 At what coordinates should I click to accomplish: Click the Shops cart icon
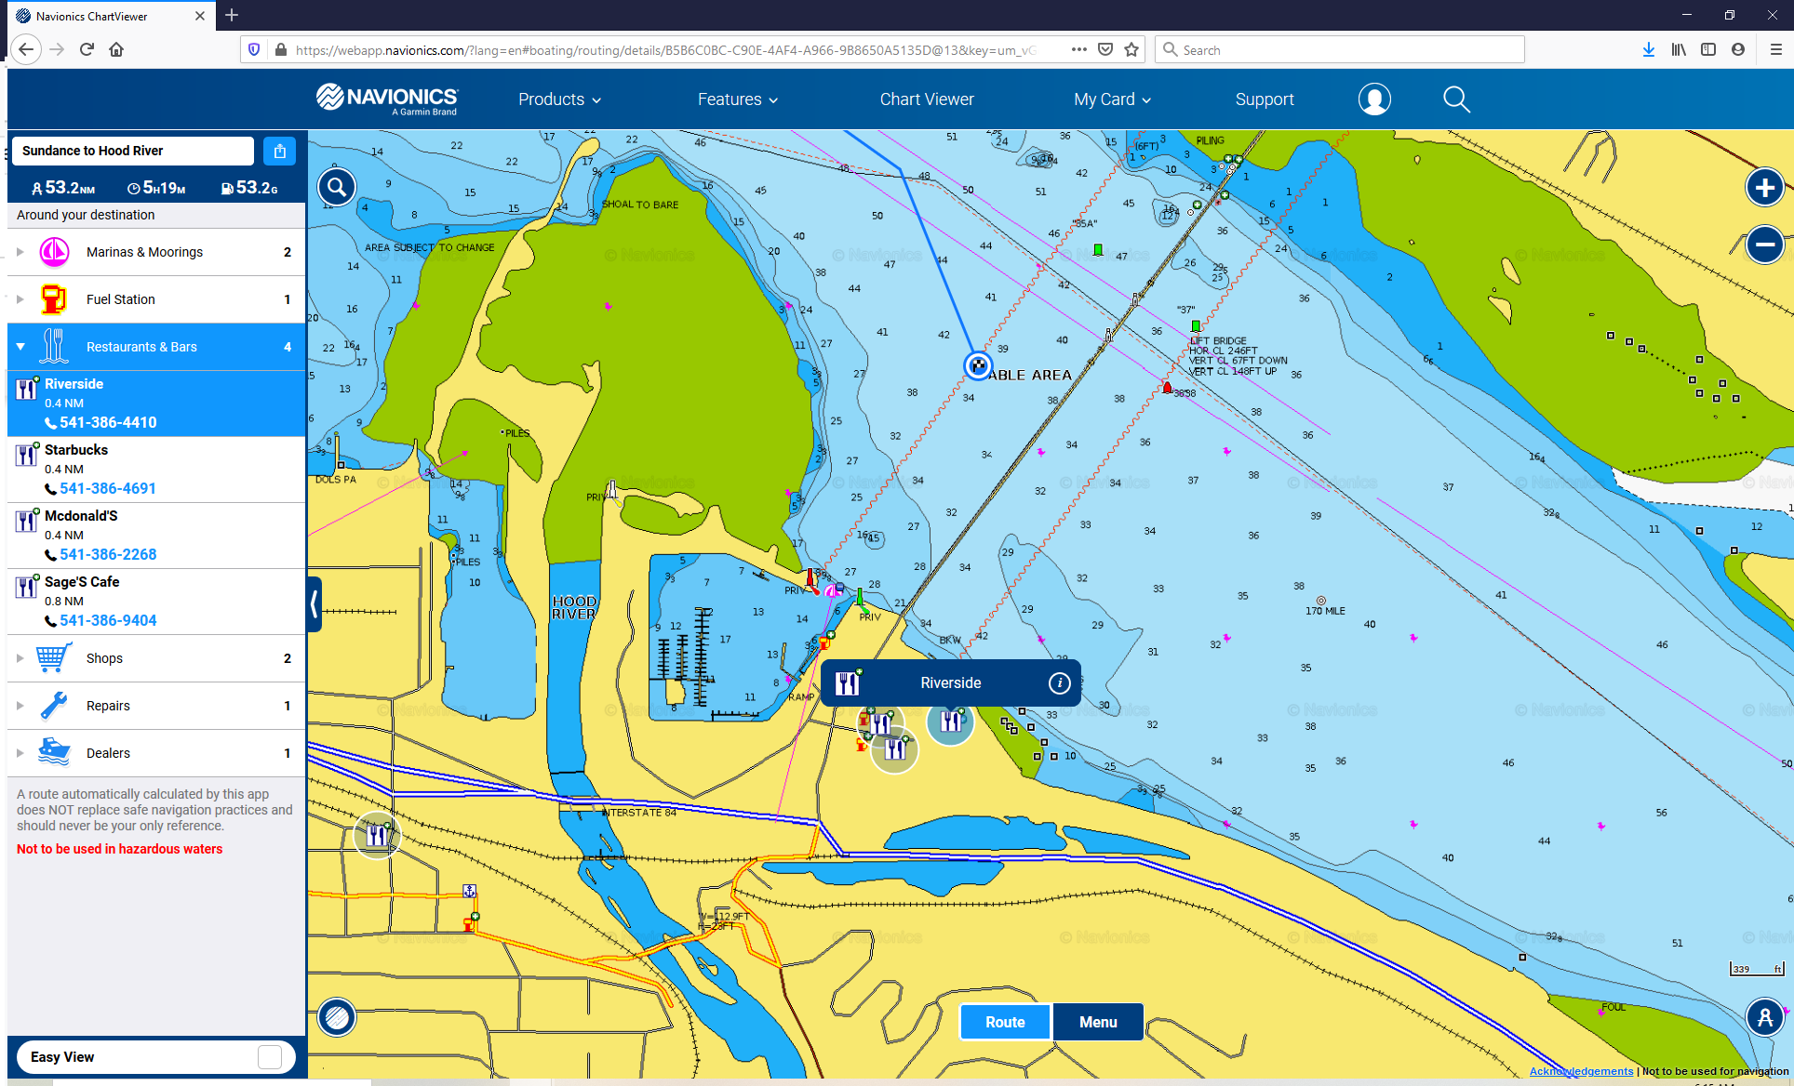click(x=54, y=658)
